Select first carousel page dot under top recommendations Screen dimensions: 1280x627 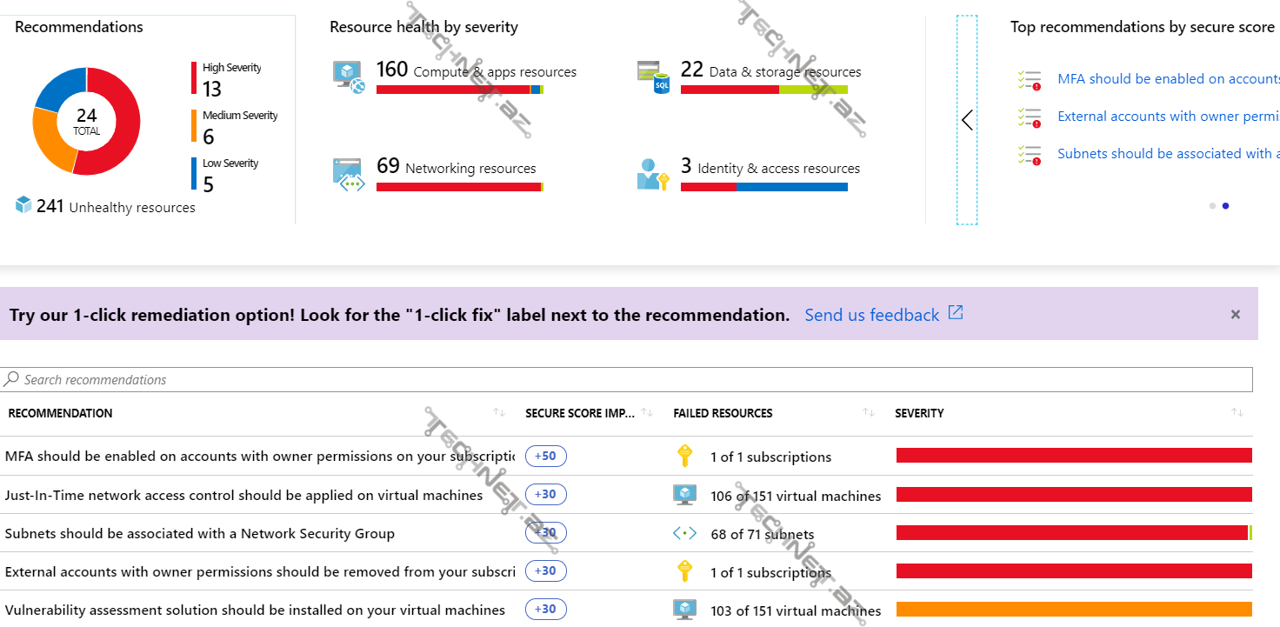click(1212, 206)
